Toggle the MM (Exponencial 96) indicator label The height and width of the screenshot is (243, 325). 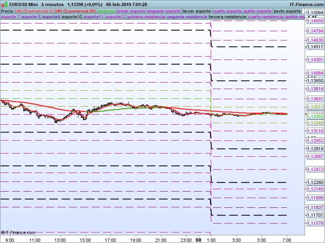coord(76,11)
